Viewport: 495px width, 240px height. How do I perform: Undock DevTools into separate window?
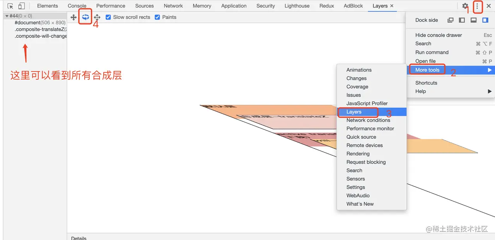[x=450, y=20]
